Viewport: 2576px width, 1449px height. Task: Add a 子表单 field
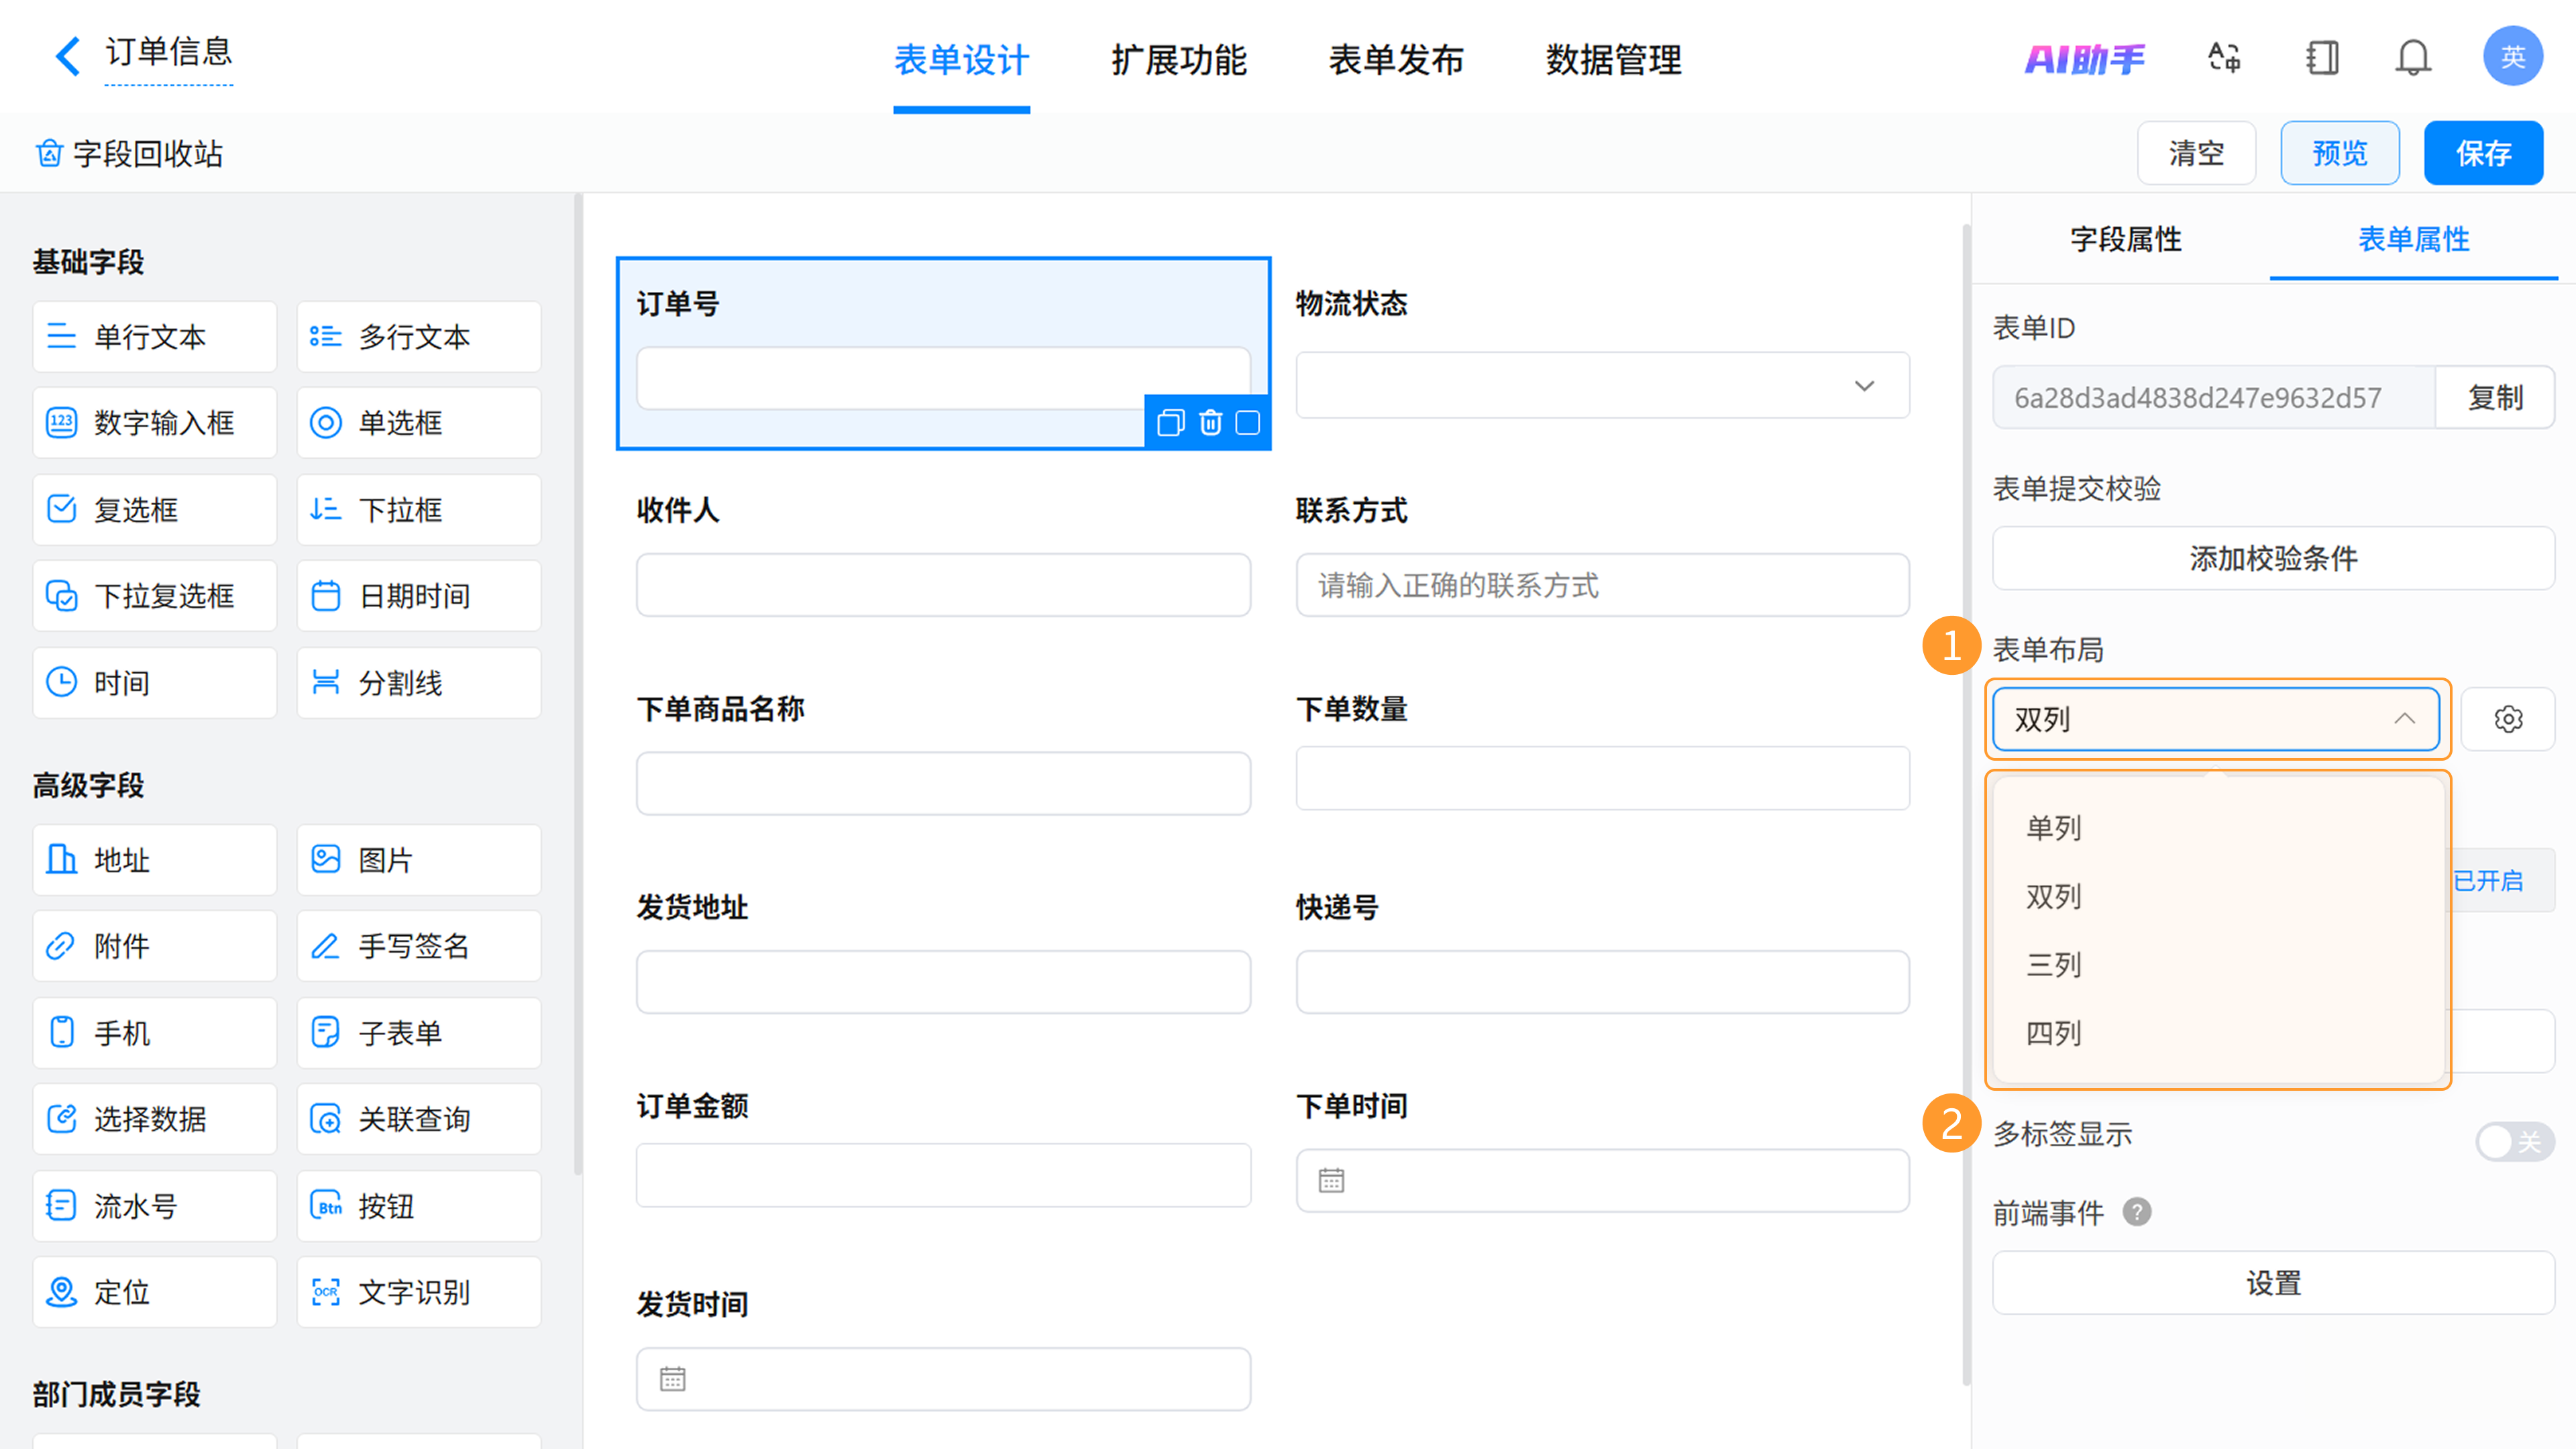pyautogui.click(x=419, y=1033)
